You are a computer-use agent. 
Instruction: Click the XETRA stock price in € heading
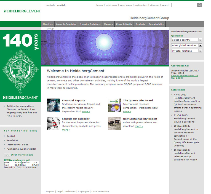[17, 160]
